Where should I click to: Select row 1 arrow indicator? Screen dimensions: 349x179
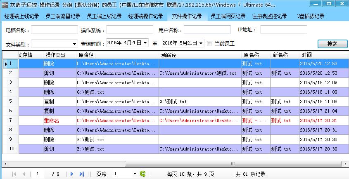pos(6,64)
